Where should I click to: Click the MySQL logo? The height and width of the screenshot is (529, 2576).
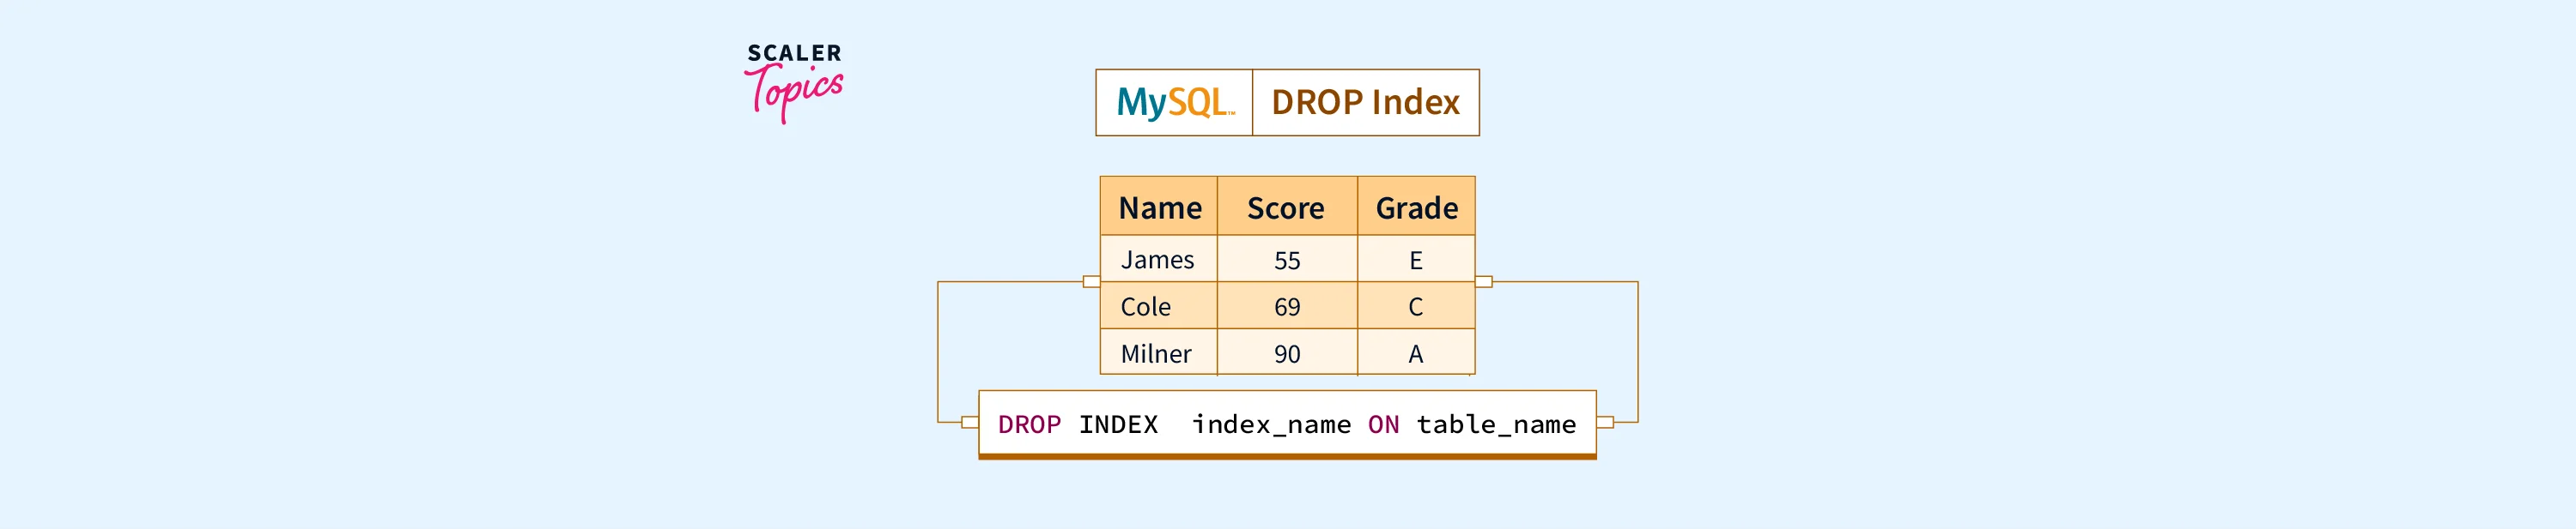click(1174, 102)
